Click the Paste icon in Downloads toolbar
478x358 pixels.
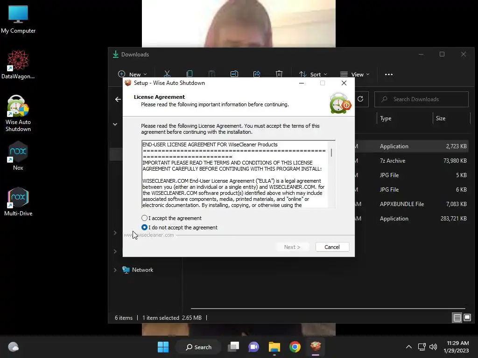click(x=211, y=74)
